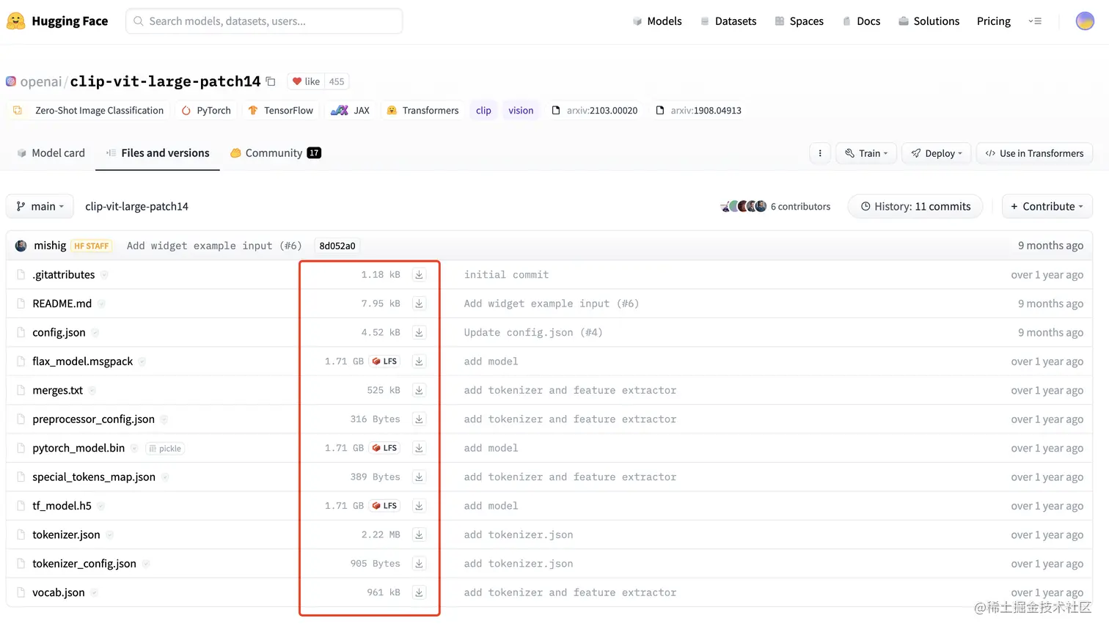Open the three-dot more options button
Image resolution: width=1109 pixels, height=632 pixels.
pos(820,153)
